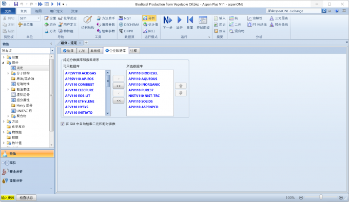Open 混合物 mixture analysis
The height and width of the screenshot is (202, 349).
[x=237, y=31]
